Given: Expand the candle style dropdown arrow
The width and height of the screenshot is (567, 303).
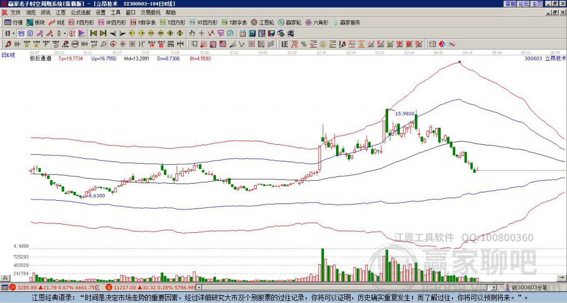Looking at the screenshot, I should 65,34.
